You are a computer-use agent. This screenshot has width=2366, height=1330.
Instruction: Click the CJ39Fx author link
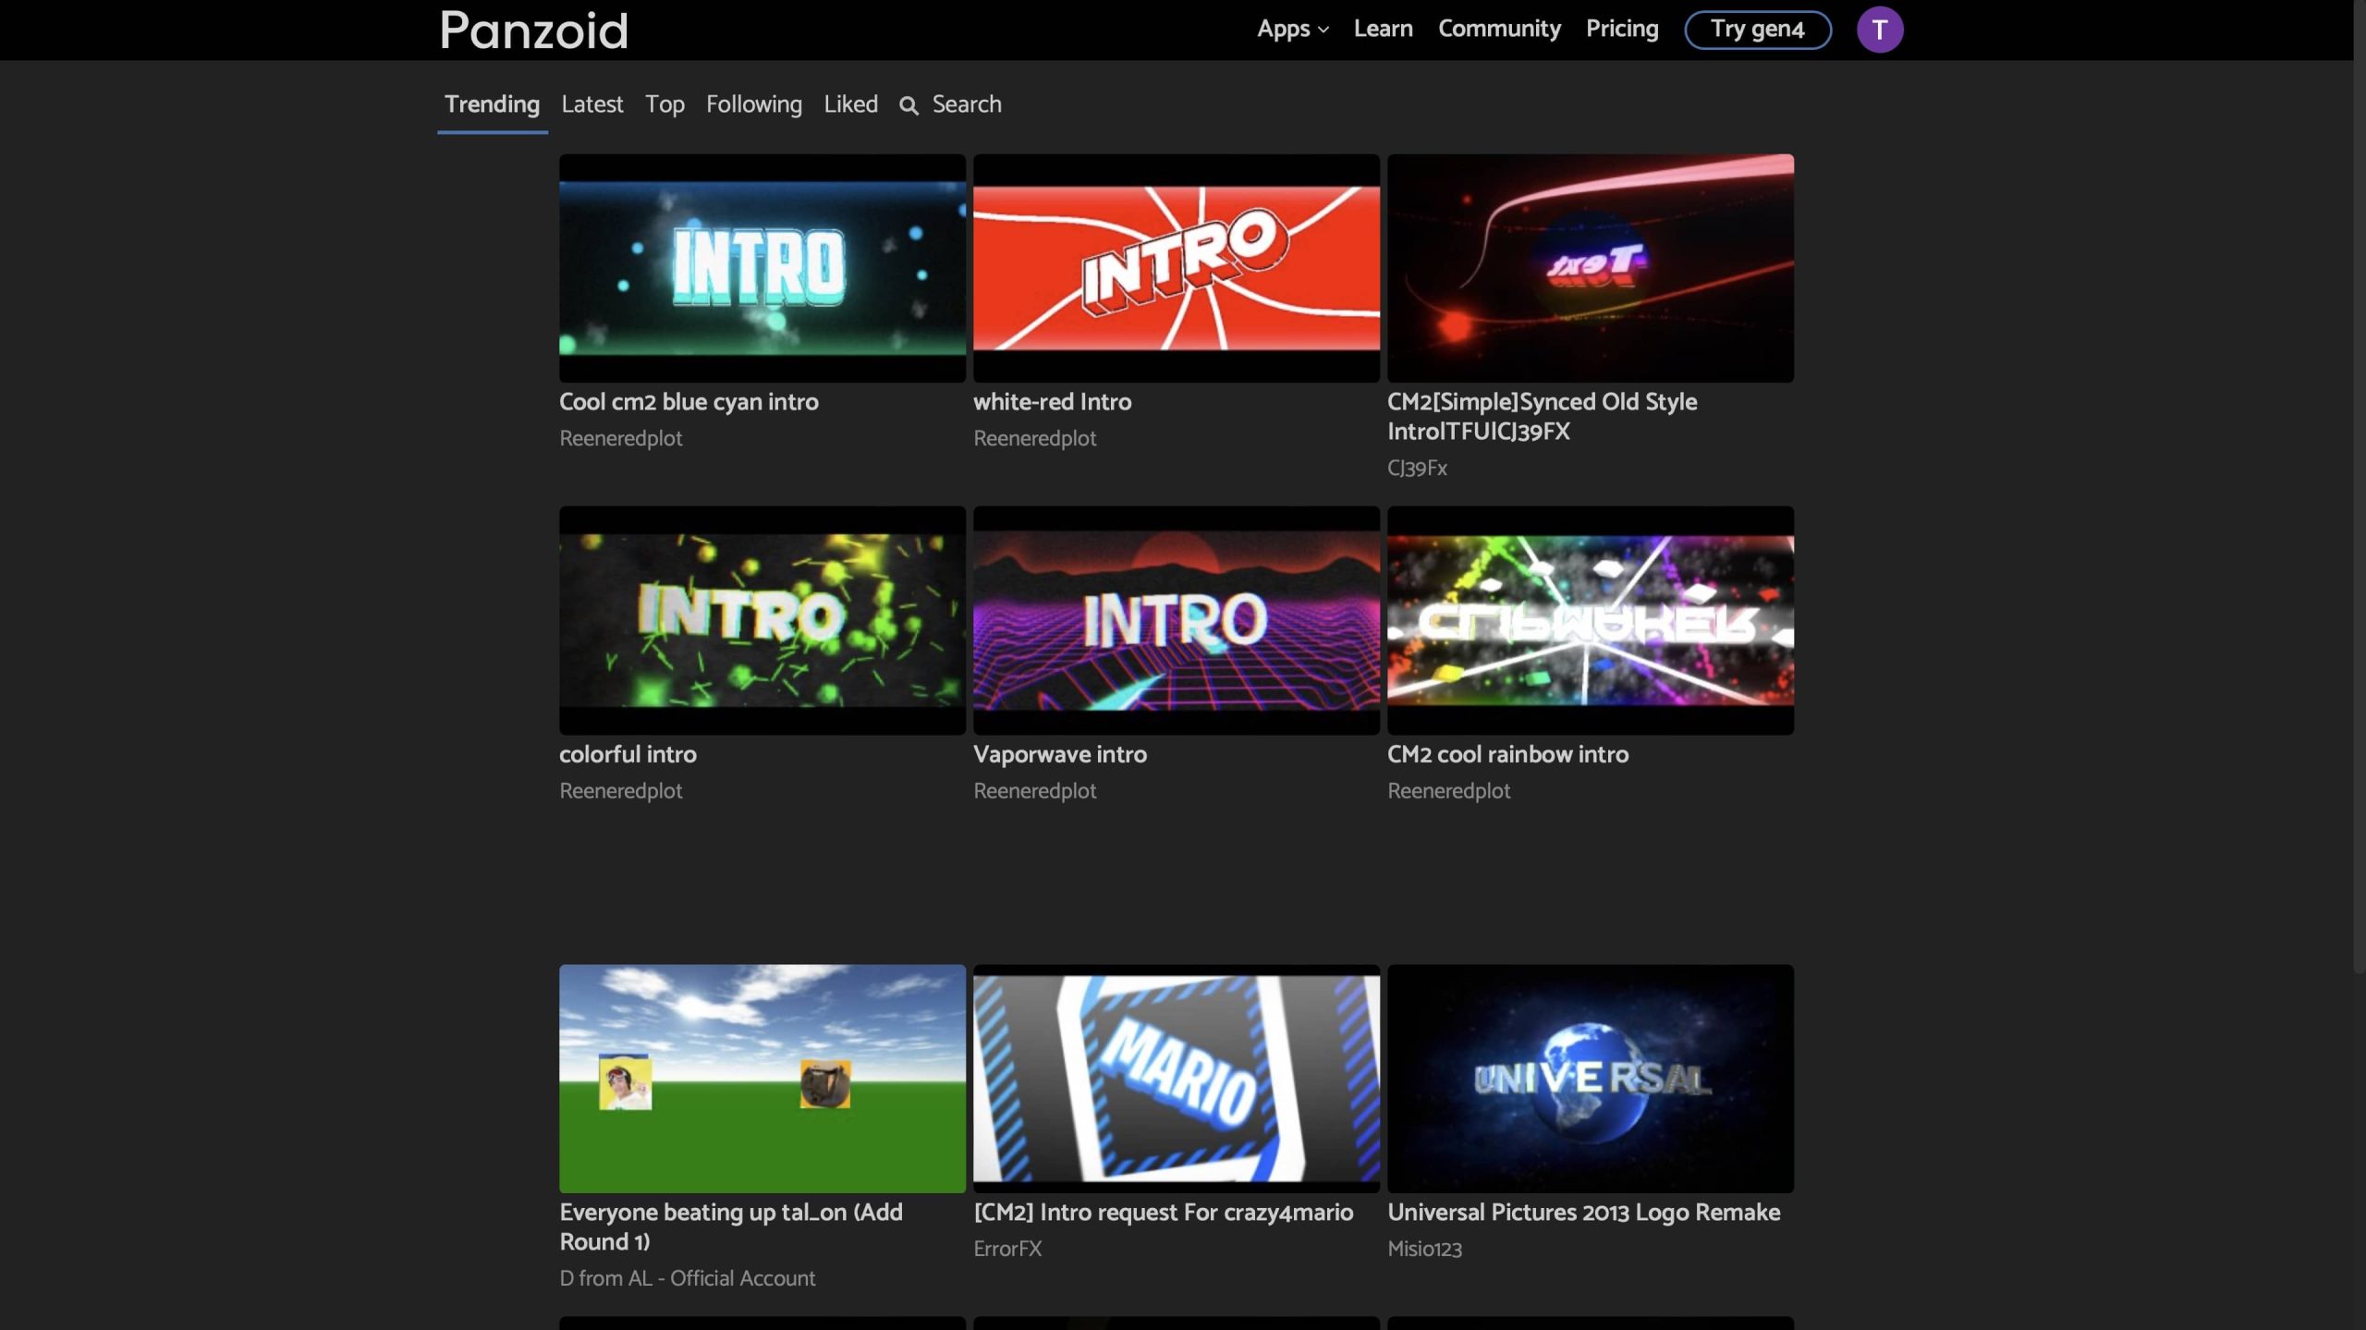pyautogui.click(x=1416, y=468)
